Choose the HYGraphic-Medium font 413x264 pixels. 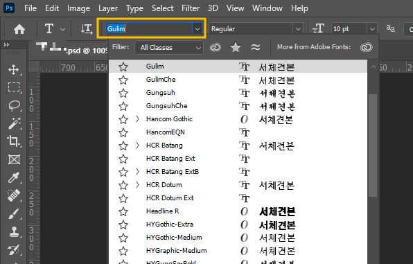pos(238,251)
